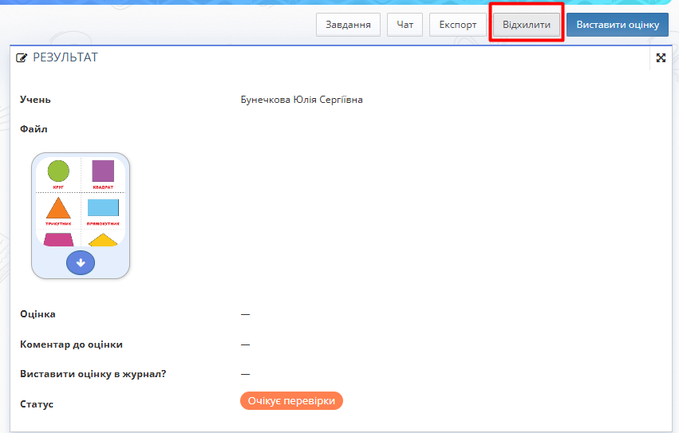This screenshot has width=679, height=433.
Task: Click the Виставити оцінку button
Action: pyautogui.click(x=617, y=25)
